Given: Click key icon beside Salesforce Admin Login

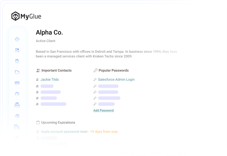Looking at the screenshot, I should 95,79.
